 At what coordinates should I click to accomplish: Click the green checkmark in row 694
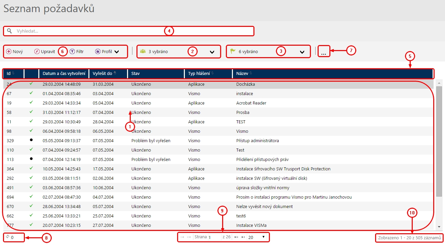[31, 197]
